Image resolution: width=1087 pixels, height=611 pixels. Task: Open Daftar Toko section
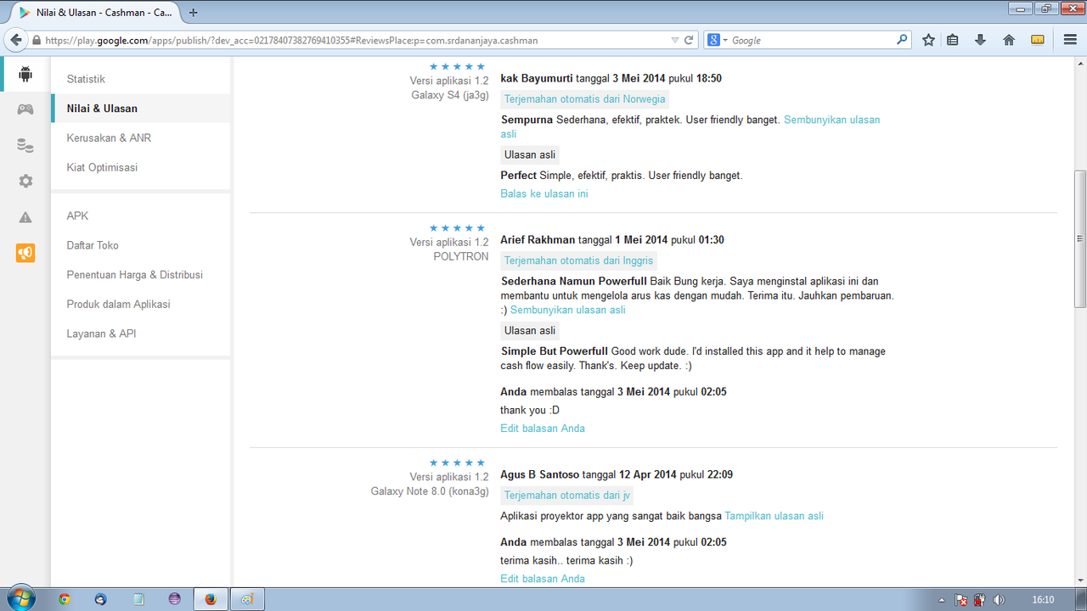coord(93,245)
